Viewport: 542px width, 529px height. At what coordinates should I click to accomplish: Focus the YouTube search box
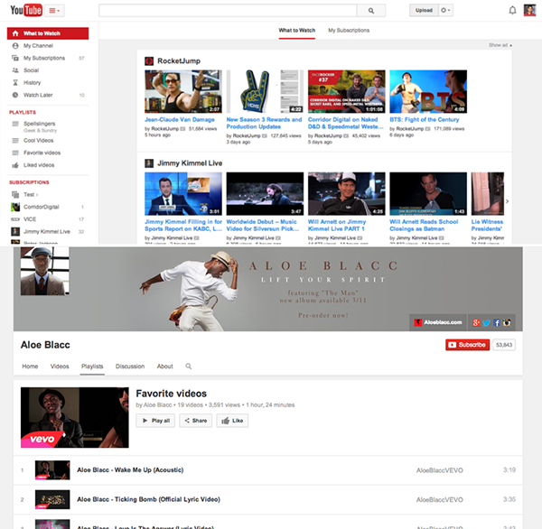[228, 10]
